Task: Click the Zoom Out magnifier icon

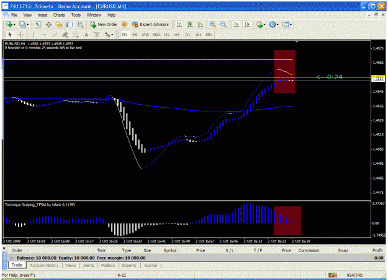Action: point(223,24)
